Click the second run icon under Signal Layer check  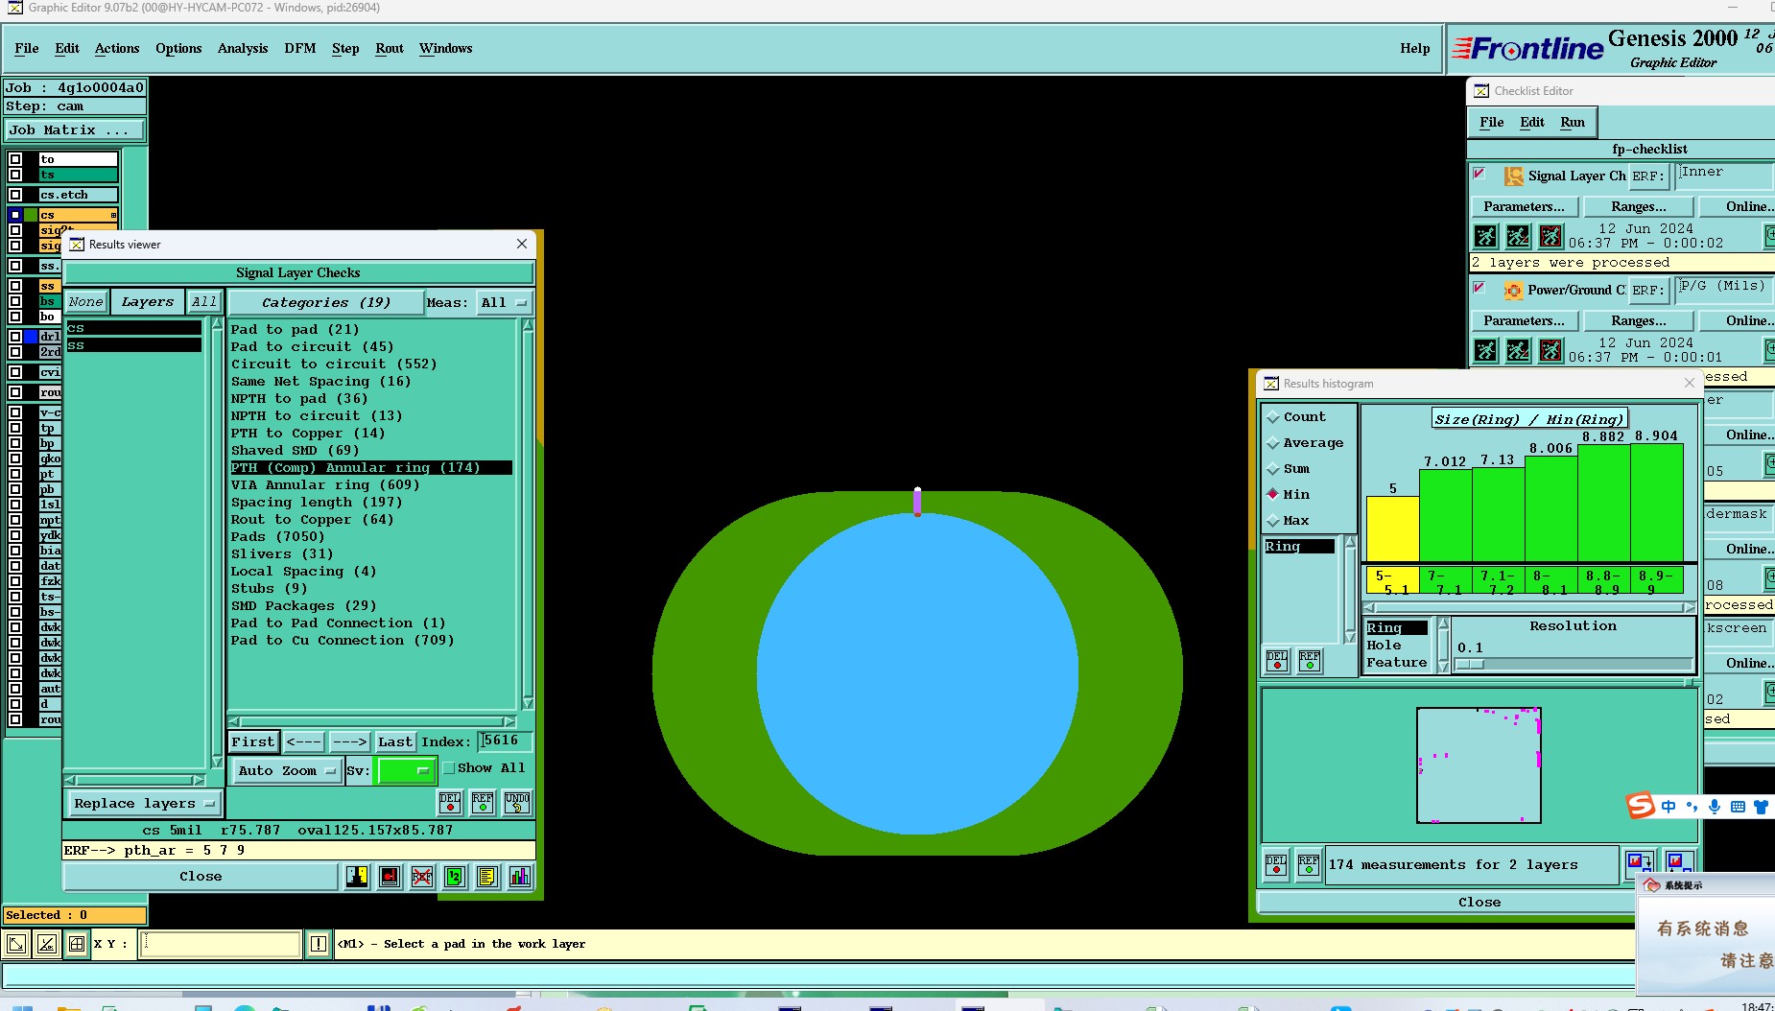(1518, 236)
